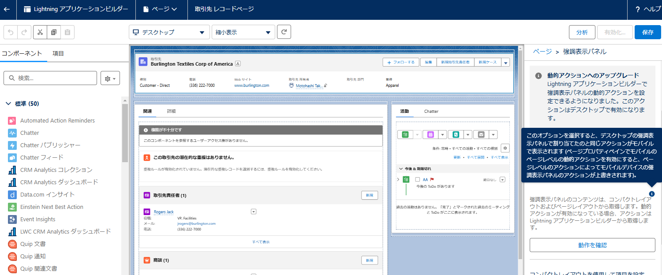Image resolution: width=662 pixels, height=275 pixels.
Task: Copy the selected component
Action: 53,32
